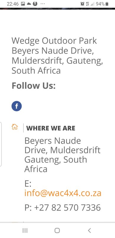Tap the 4G data indicator
Screen dimensions: 115x238
pyautogui.click(x=88, y=4)
